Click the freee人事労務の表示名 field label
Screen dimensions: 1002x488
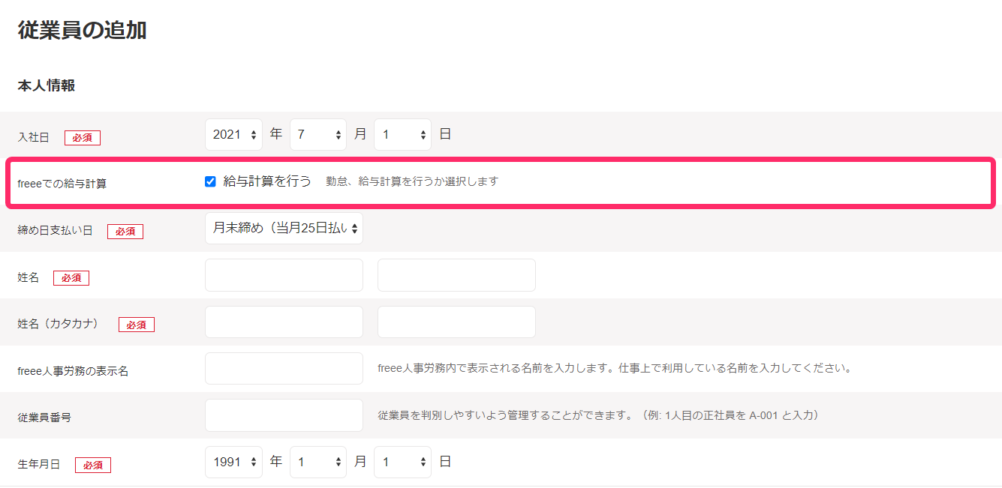click(x=73, y=371)
